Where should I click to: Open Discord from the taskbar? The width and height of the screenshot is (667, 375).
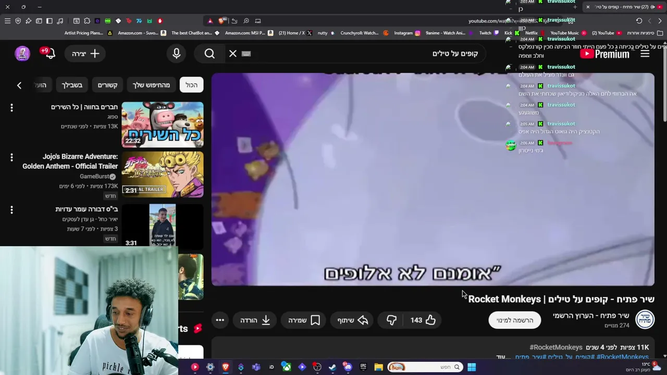click(x=348, y=367)
